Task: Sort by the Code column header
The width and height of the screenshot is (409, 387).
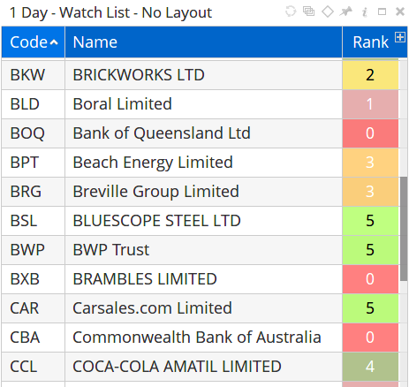Action: (33, 42)
